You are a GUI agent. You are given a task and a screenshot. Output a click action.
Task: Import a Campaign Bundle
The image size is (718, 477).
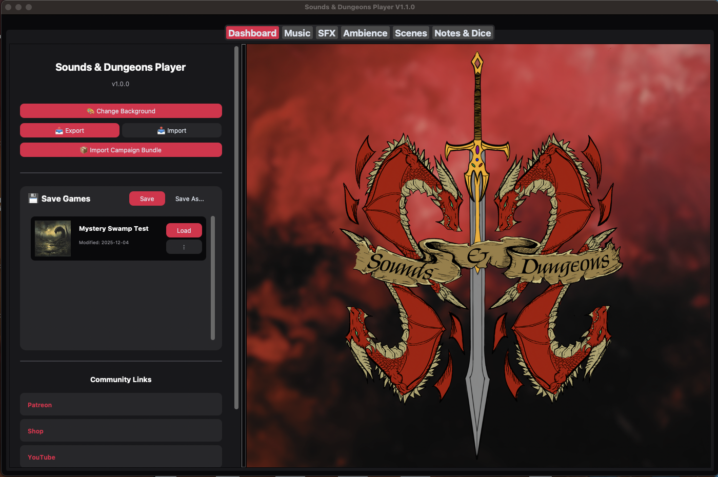121,150
